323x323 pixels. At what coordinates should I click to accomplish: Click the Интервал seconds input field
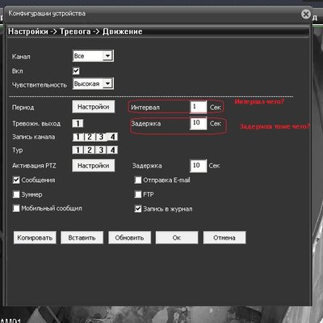point(198,107)
